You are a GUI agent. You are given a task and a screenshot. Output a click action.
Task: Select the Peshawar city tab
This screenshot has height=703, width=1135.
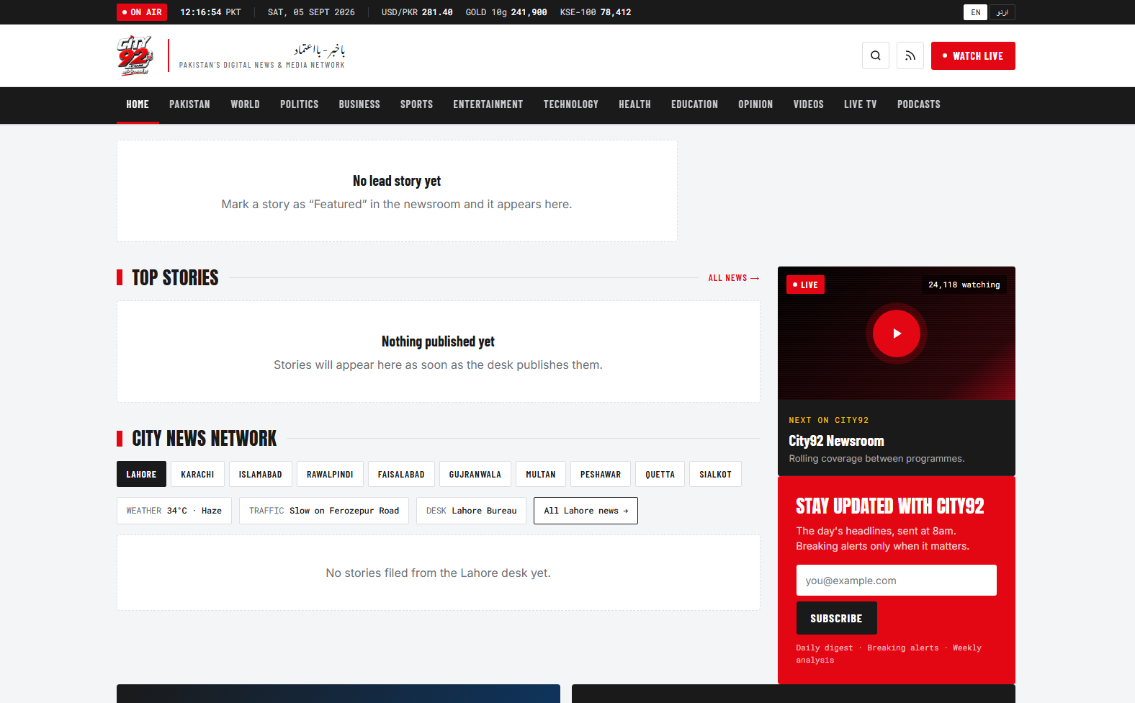point(600,474)
